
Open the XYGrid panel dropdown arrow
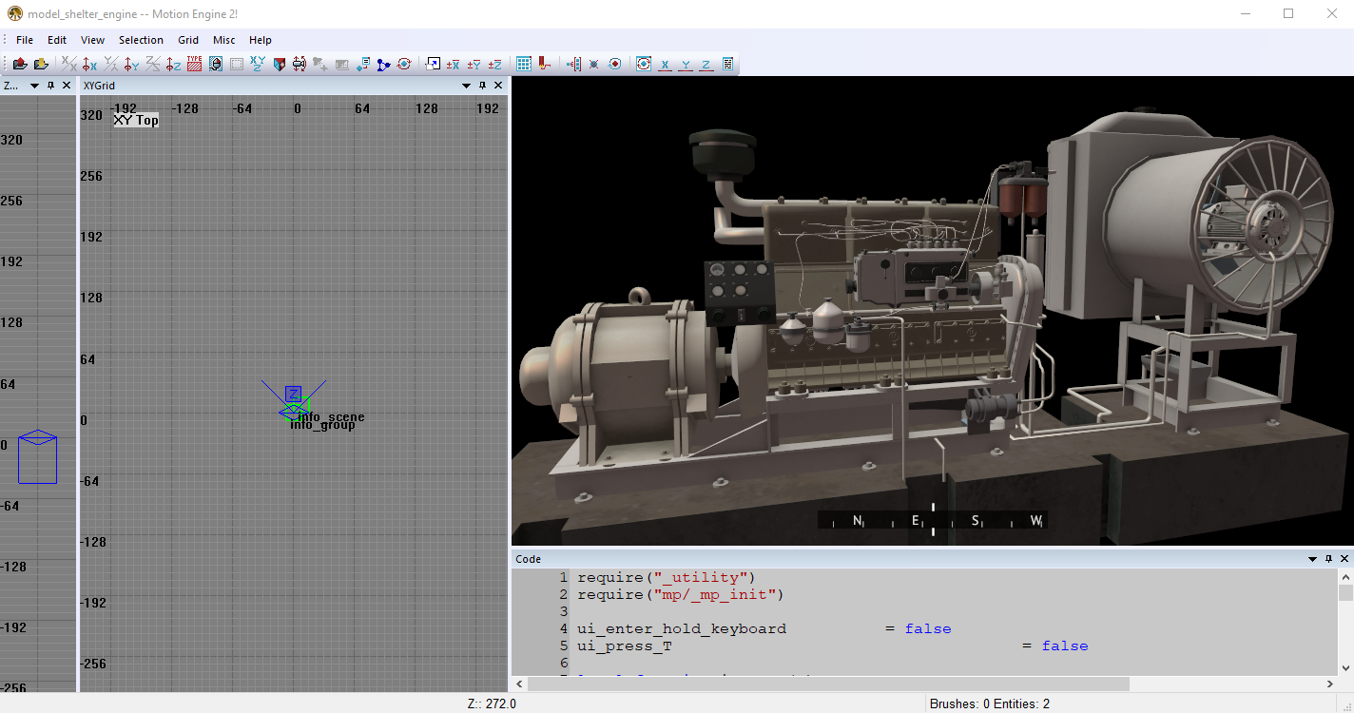pos(466,86)
